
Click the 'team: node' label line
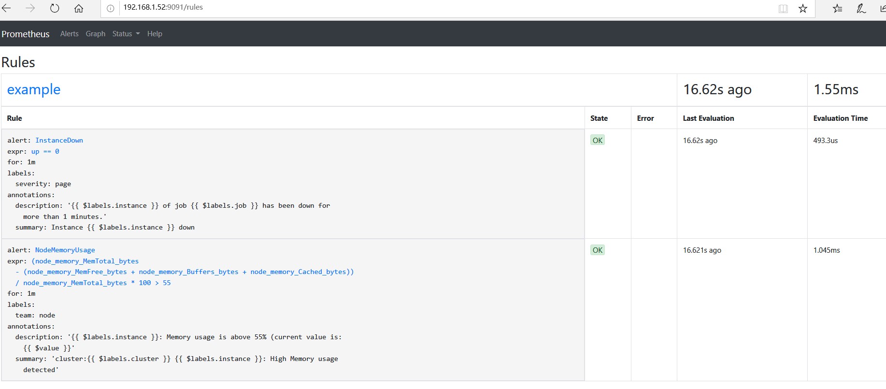pyautogui.click(x=35, y=315)
